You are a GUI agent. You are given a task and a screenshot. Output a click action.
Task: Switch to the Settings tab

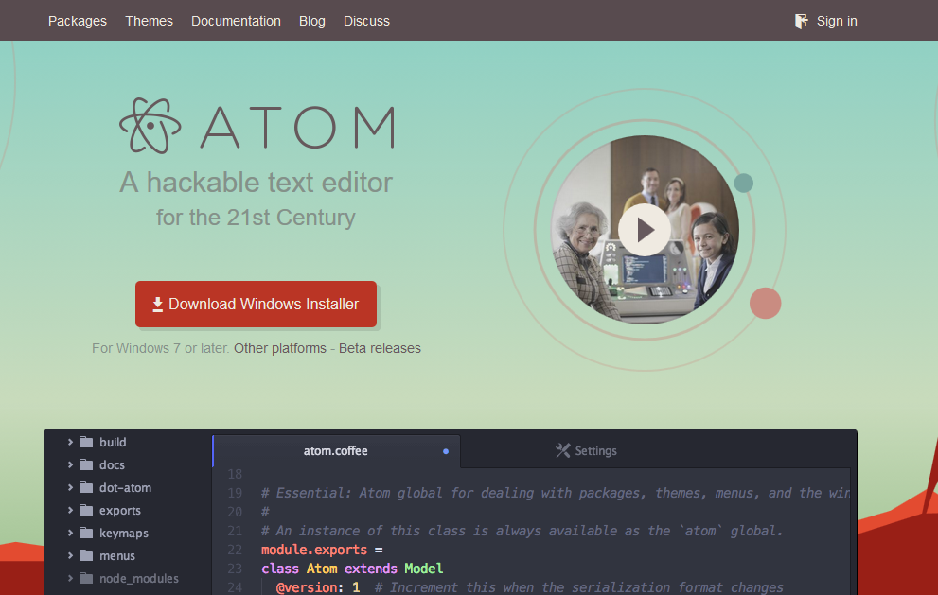tap(586, 451)
